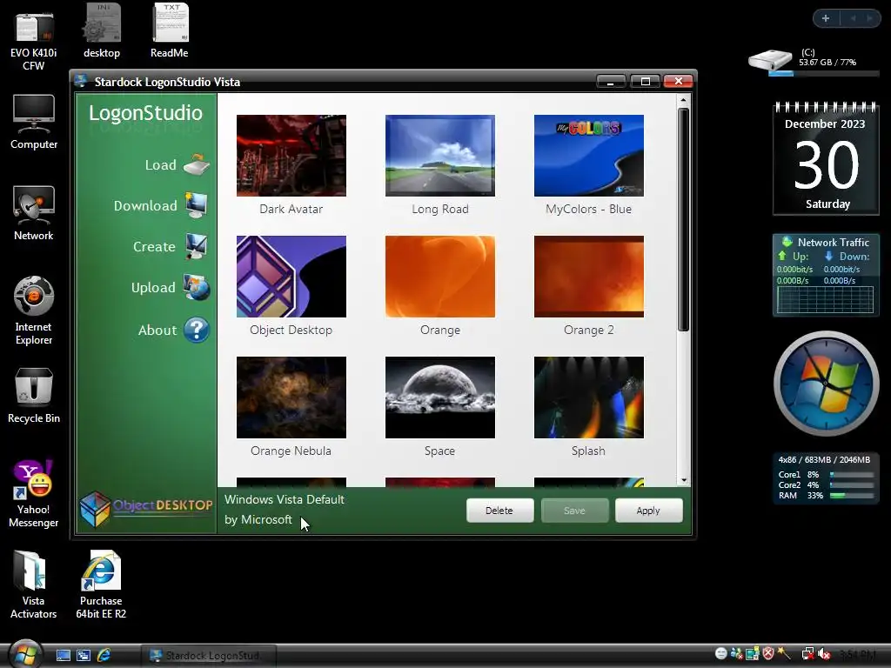Select the Download menu label

[145, 205]
